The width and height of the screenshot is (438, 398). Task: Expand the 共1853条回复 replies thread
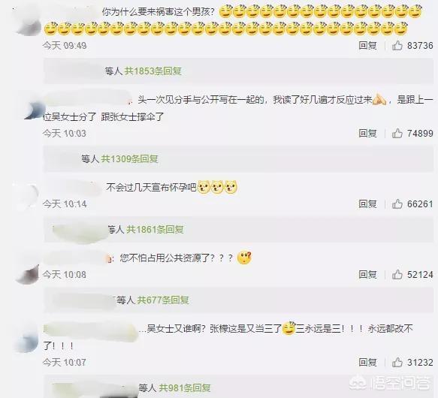[153, 71]
